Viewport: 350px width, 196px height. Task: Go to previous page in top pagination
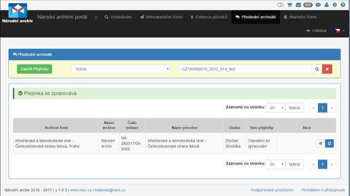click(x=313, y=108)
